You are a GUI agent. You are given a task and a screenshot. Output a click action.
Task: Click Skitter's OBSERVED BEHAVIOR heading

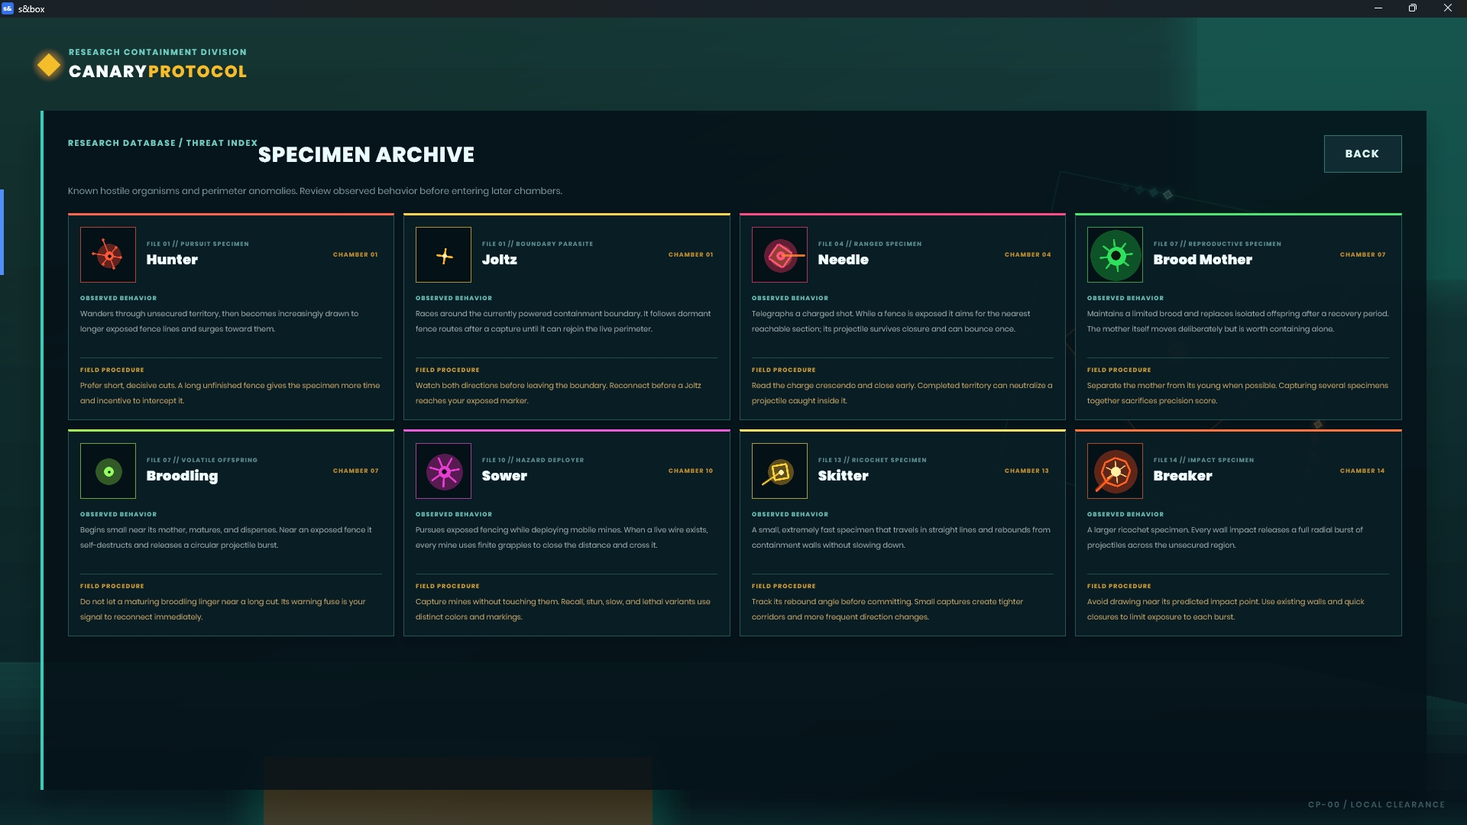[790, 514]
